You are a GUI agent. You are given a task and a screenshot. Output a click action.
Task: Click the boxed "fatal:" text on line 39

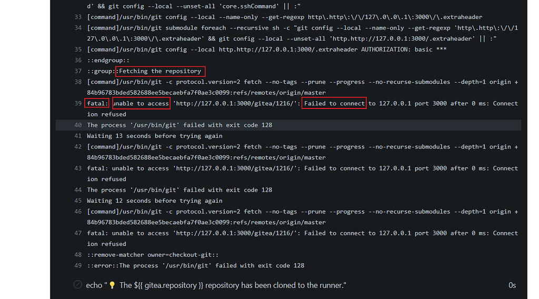coord(97,104)
